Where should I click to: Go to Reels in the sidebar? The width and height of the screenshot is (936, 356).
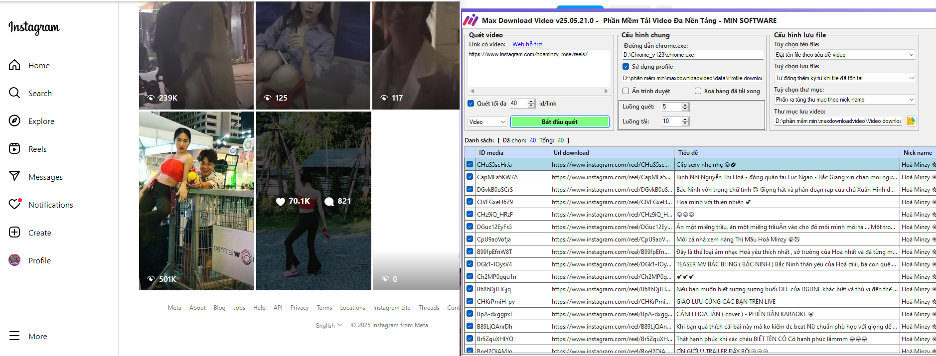tap(14, 149)
